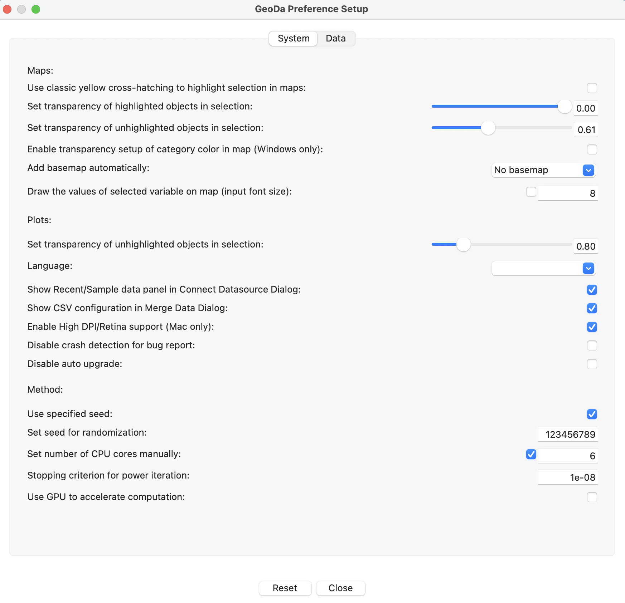Click the Plots transparency value 0.80 field
The image size is (625, 603).
click(x=586, y=246)
